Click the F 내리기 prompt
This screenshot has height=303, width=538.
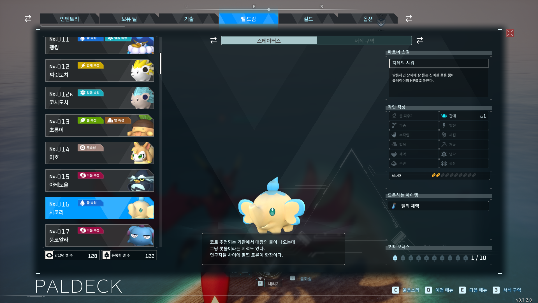(268, 283)
